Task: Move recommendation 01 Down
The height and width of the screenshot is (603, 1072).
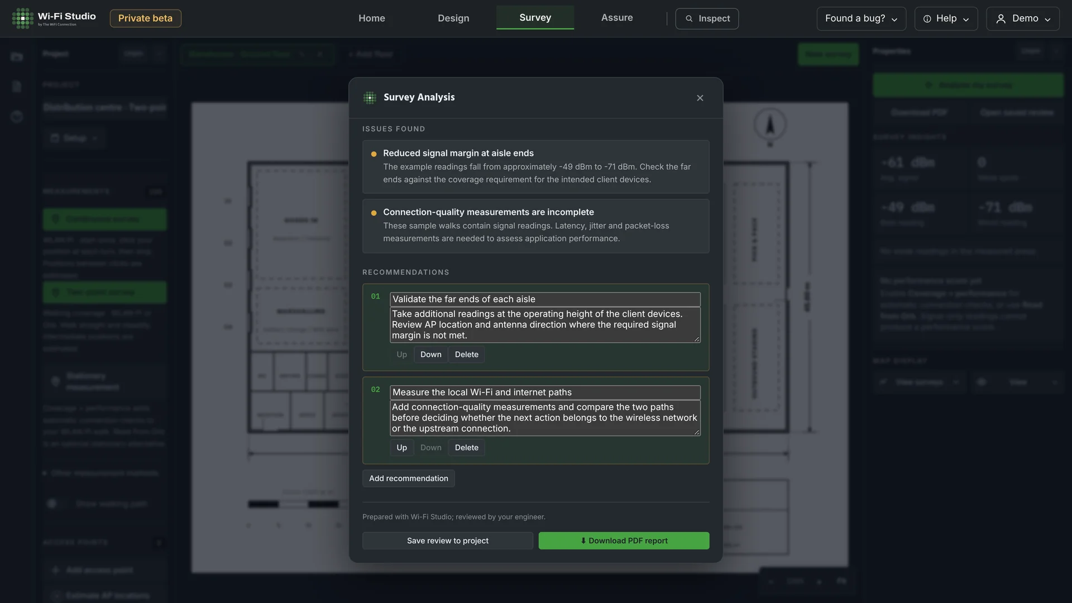Action: point(430,355)
